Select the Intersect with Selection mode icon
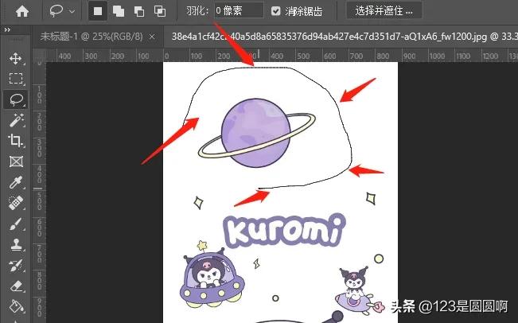The height and width of the screenshot is (323, 518). pos(160,12)
